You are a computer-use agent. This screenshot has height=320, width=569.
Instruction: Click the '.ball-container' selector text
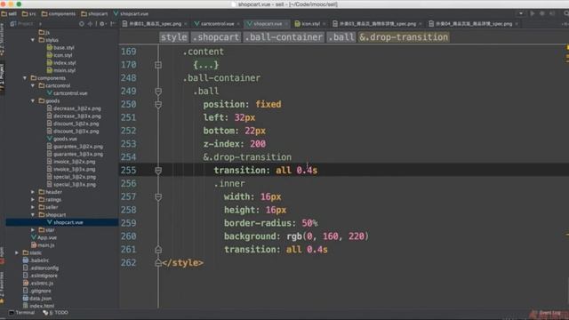click(x=221, y=78)
